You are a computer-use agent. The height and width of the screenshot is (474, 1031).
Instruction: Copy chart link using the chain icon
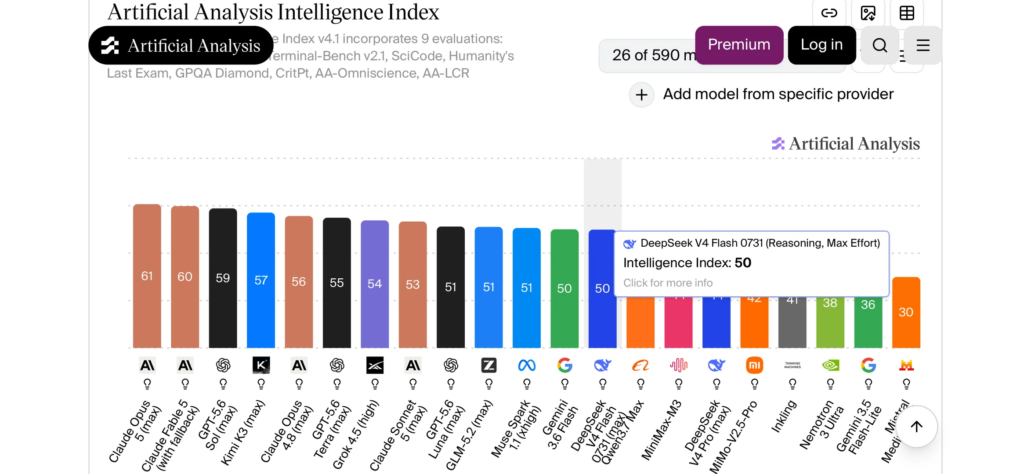pos(829,13)
